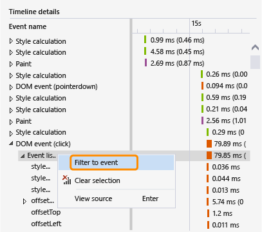Image resolution: width=262 pixels, height=232 pixels.
Task: Click the green bar beside 0.99 ms
Action: pyautogui.click(x=145, y=39)
